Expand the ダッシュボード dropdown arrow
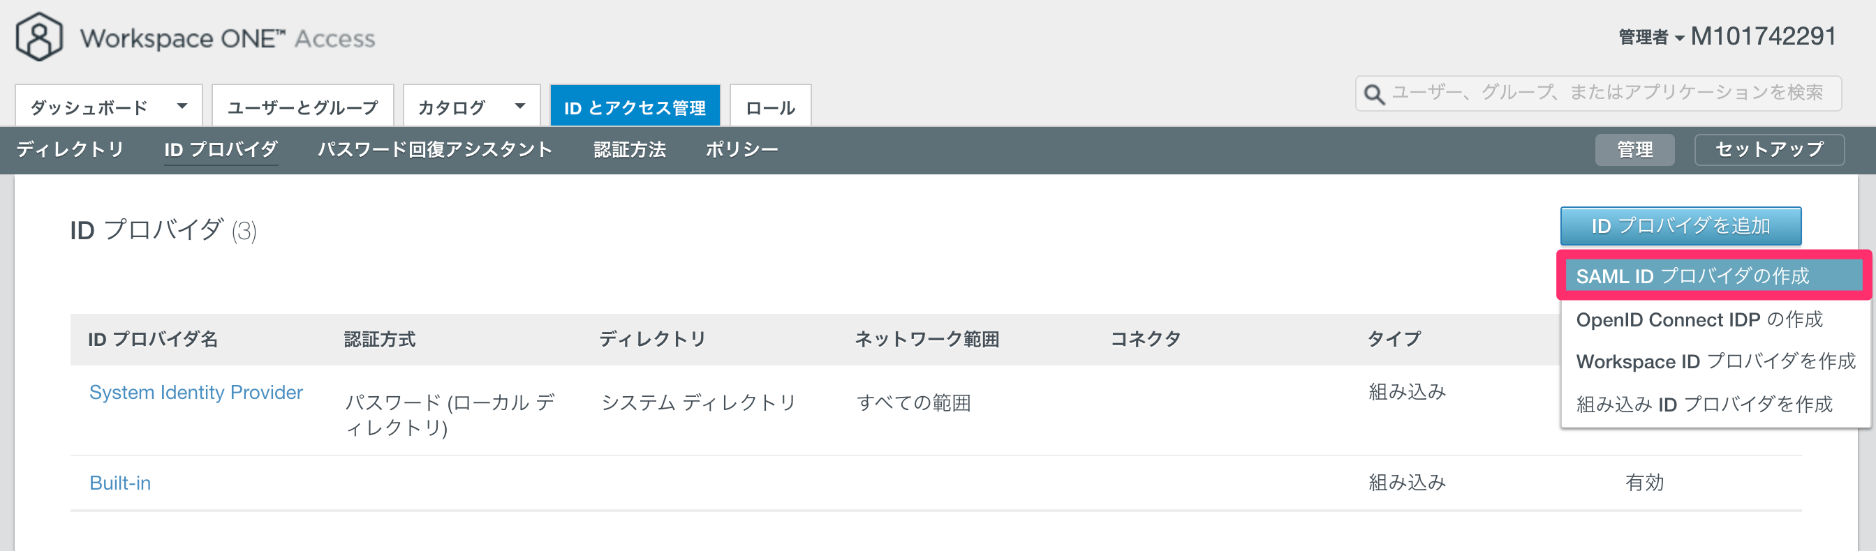Screen dimensions: 1876x551 click(182, 106)
